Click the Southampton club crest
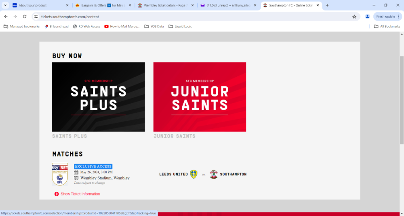404x216 pixels. 214,174
